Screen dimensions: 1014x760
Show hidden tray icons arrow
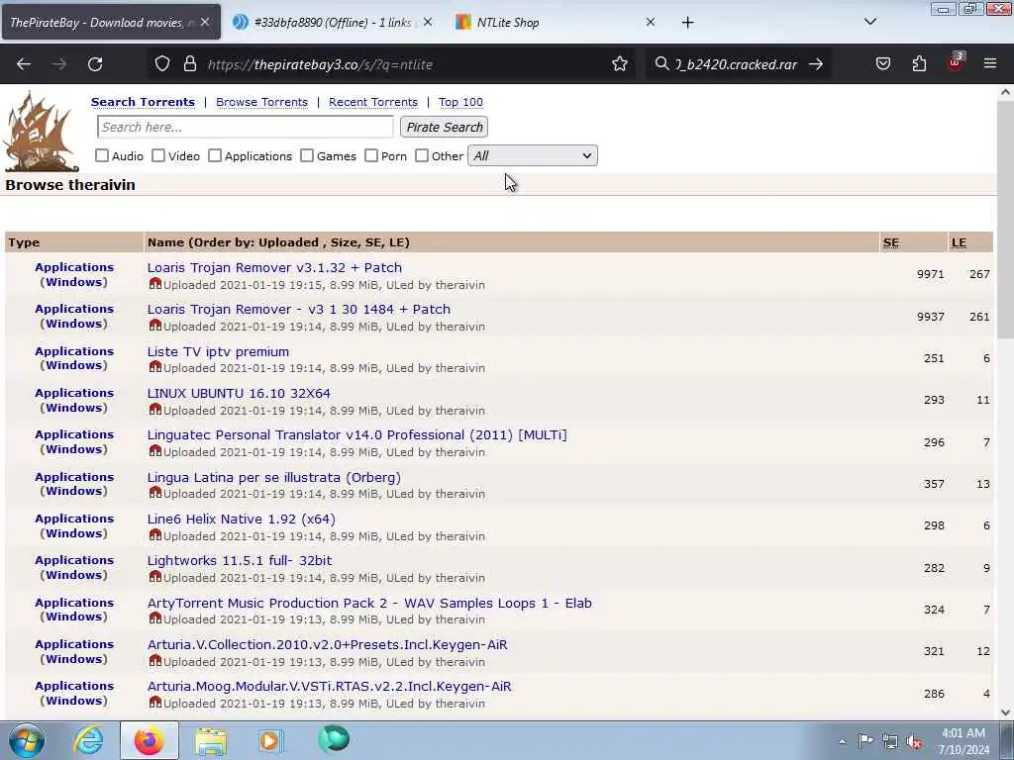point(842,742)
